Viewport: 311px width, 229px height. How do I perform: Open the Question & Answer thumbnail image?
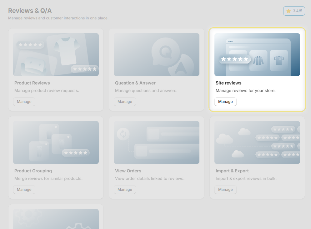[x=157, y=54]
